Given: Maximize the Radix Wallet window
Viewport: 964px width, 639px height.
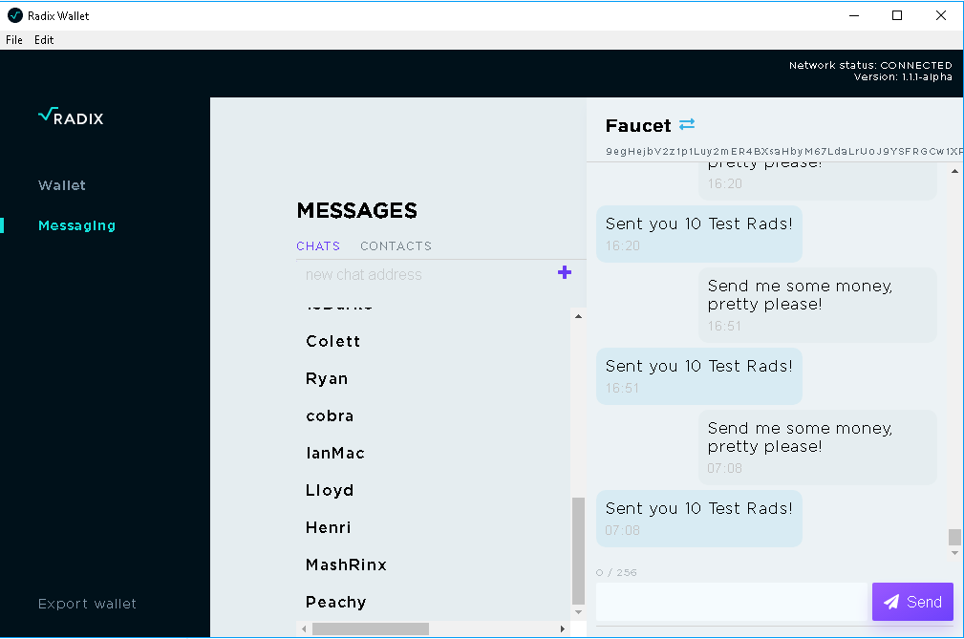Looking at the screenshot, I should coord(897,15).
